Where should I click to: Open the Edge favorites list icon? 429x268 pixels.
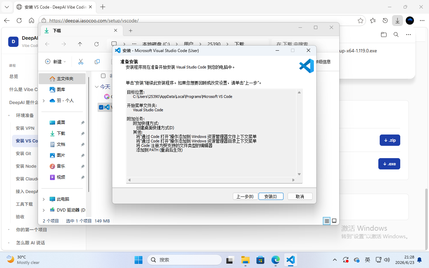coord(373,21)
